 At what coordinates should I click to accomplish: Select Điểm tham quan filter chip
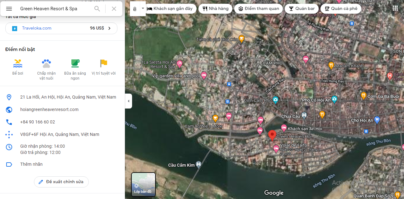point(259,9)
